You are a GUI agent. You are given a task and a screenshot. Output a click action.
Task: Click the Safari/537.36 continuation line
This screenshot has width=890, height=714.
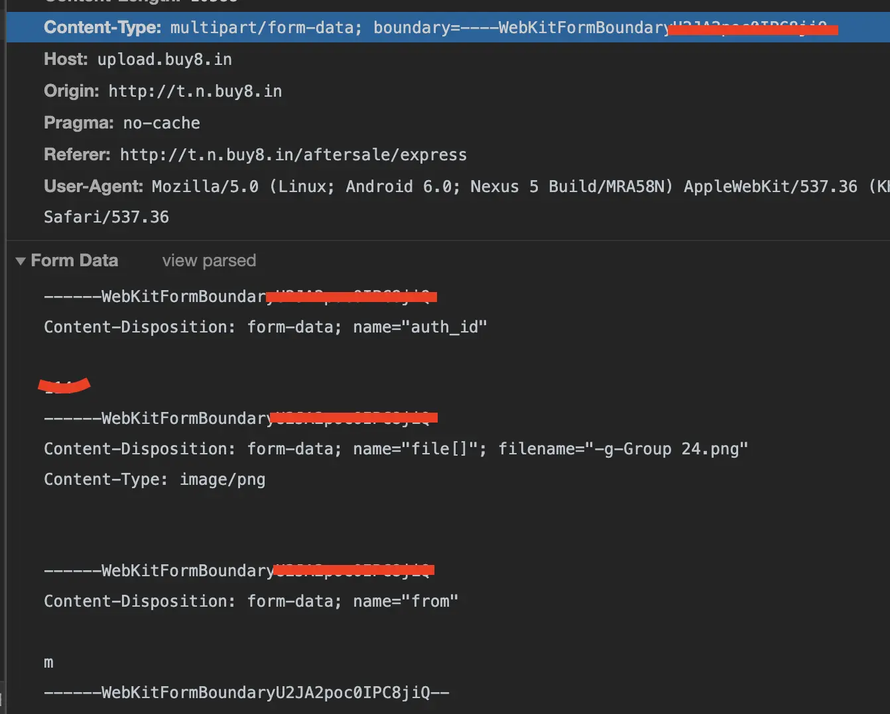106,217
